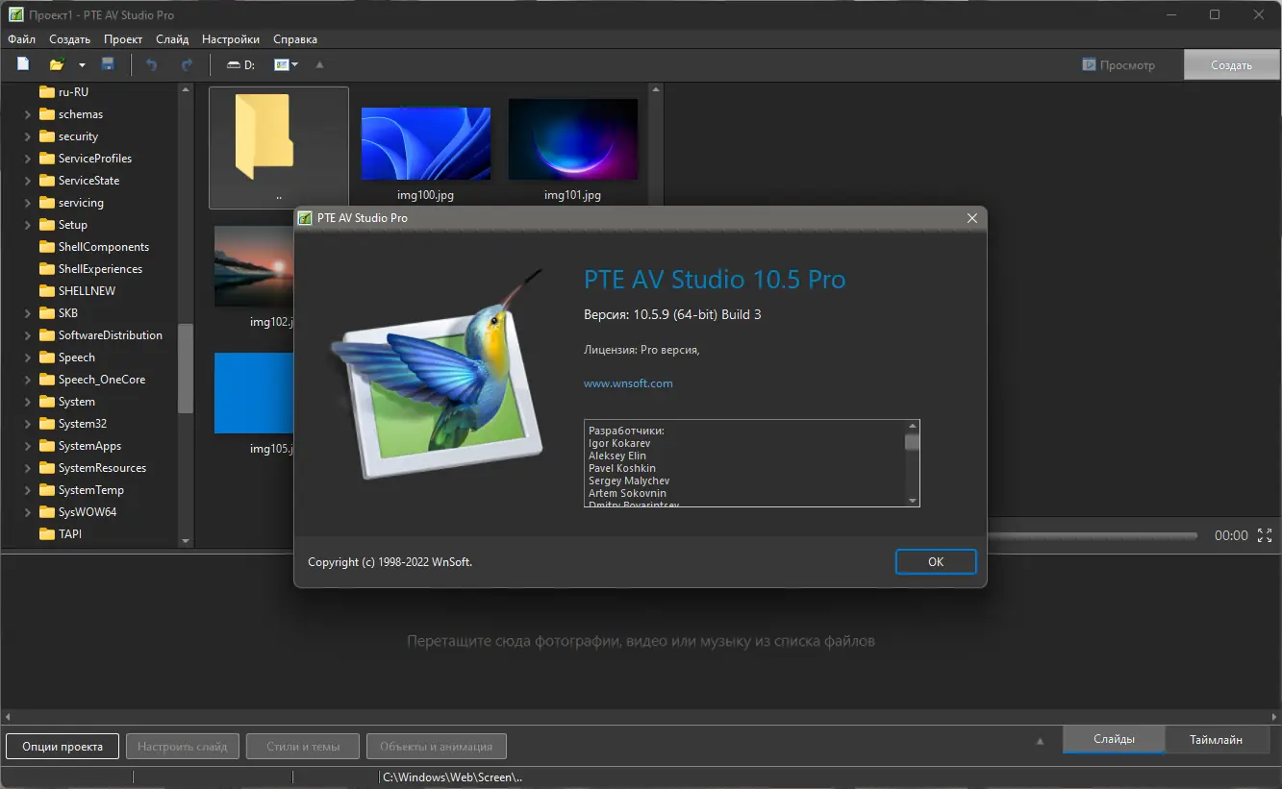Expand the SKB folder node
This screenshot has width=1282, height=789.
click(x=28, y=313)
